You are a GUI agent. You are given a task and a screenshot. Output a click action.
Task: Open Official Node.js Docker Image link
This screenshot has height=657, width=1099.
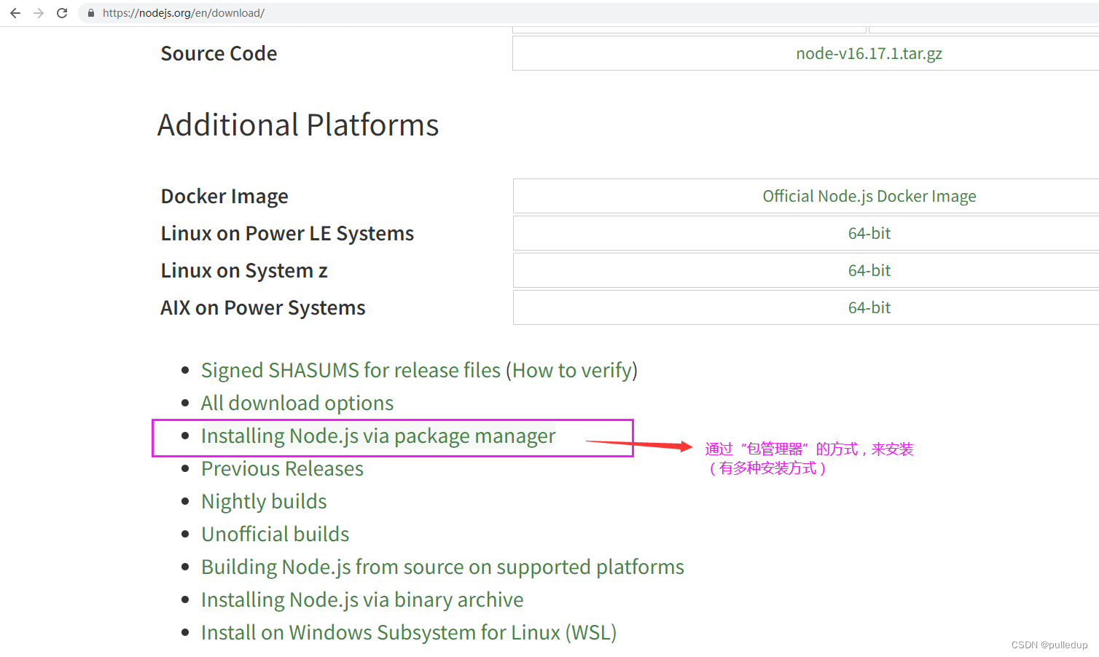[869, 197]
